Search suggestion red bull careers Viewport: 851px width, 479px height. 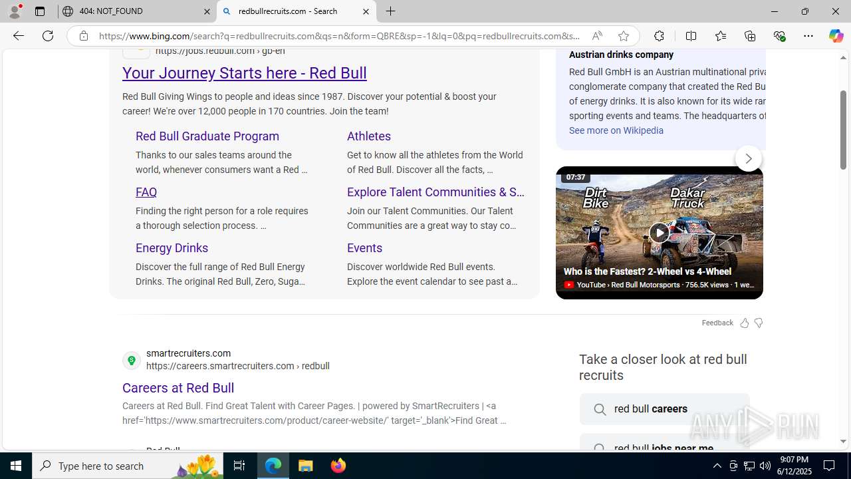tap(664, 409)
